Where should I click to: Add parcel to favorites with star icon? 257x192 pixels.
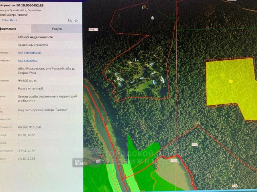(76, 20)
